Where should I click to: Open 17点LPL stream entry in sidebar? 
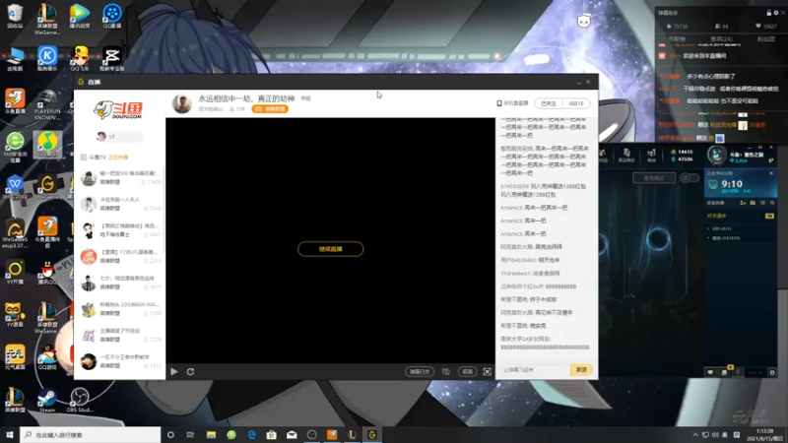point(119,256)
